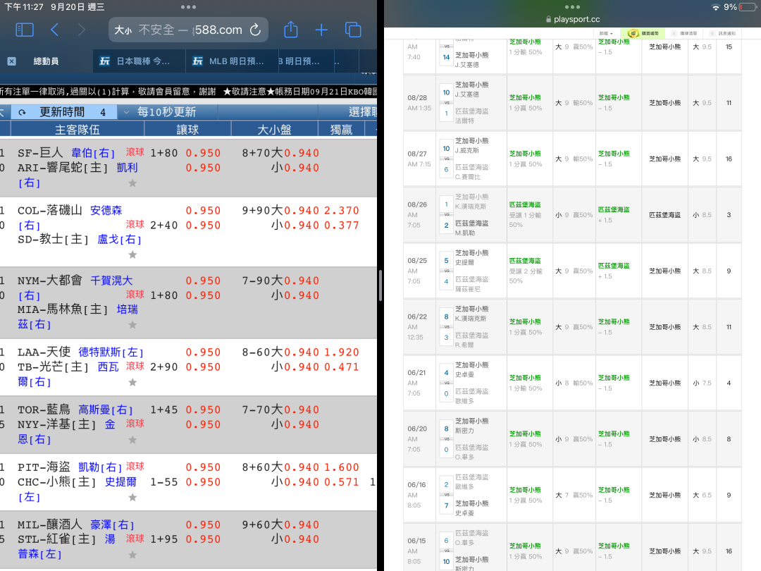The image size is (761, 571).
Task: Open pitcher link 盧戈[右]
Action: coord(119,240)
